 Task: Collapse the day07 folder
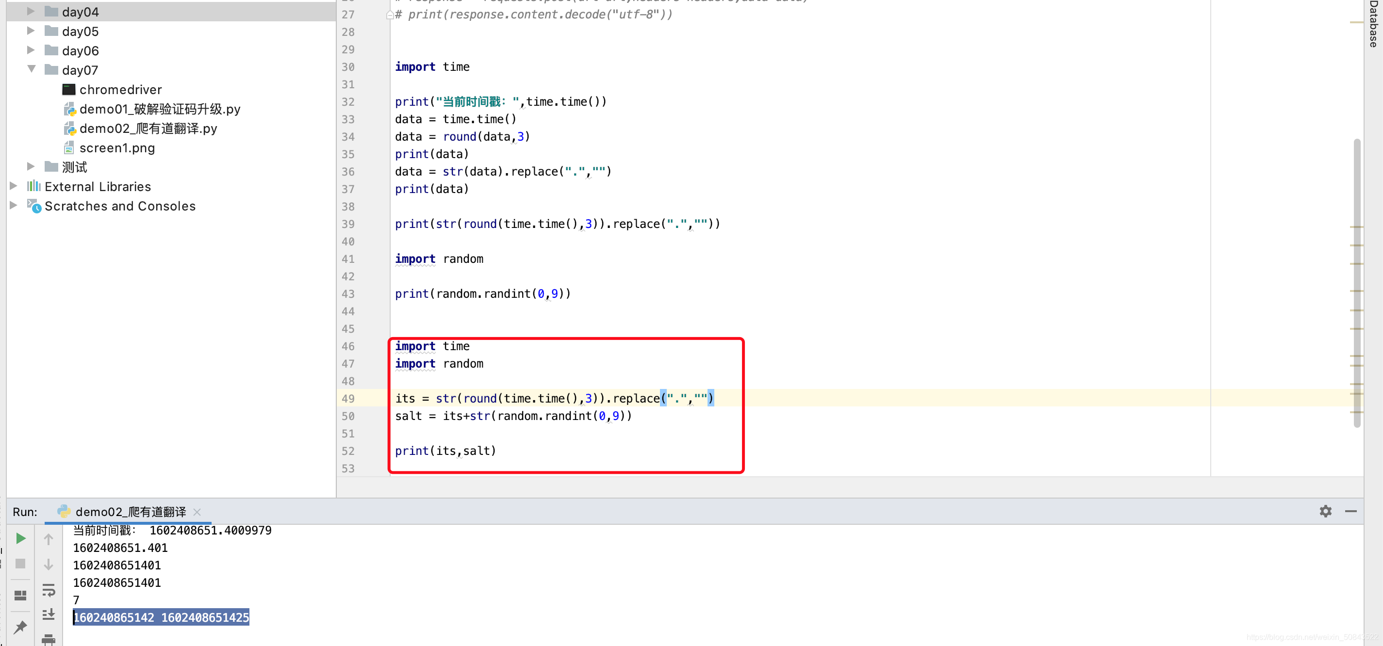[x=31, y=69]
